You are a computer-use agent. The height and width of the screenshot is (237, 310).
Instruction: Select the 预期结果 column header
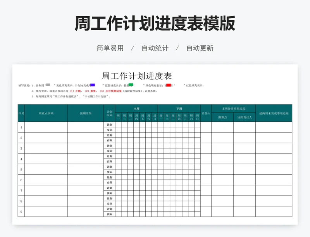[86, 113]
